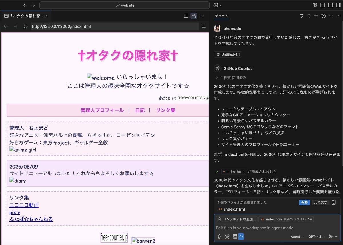This screenshot has height=245, width=343.
Task: Open send options dropdown arrow
Action: tap(336, 236)
